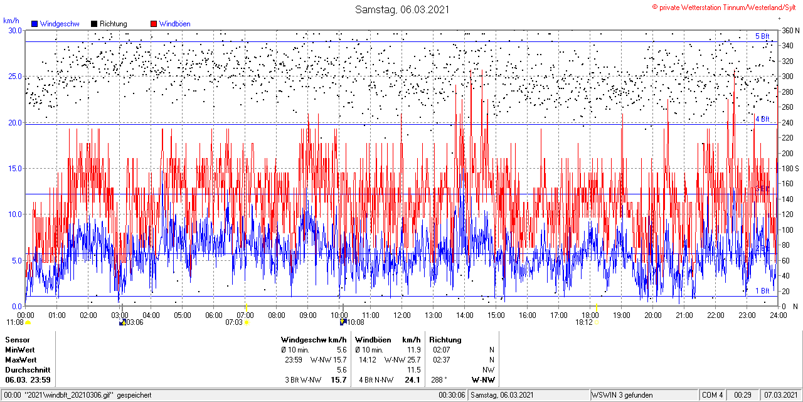The image size is (803, 402).
Task: Click the 14:12 gust max time
Action: click(367, 359)
